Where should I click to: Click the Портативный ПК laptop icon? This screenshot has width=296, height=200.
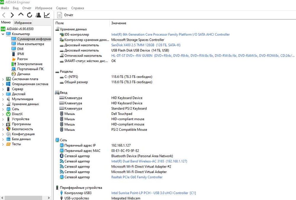pos(14,69)
